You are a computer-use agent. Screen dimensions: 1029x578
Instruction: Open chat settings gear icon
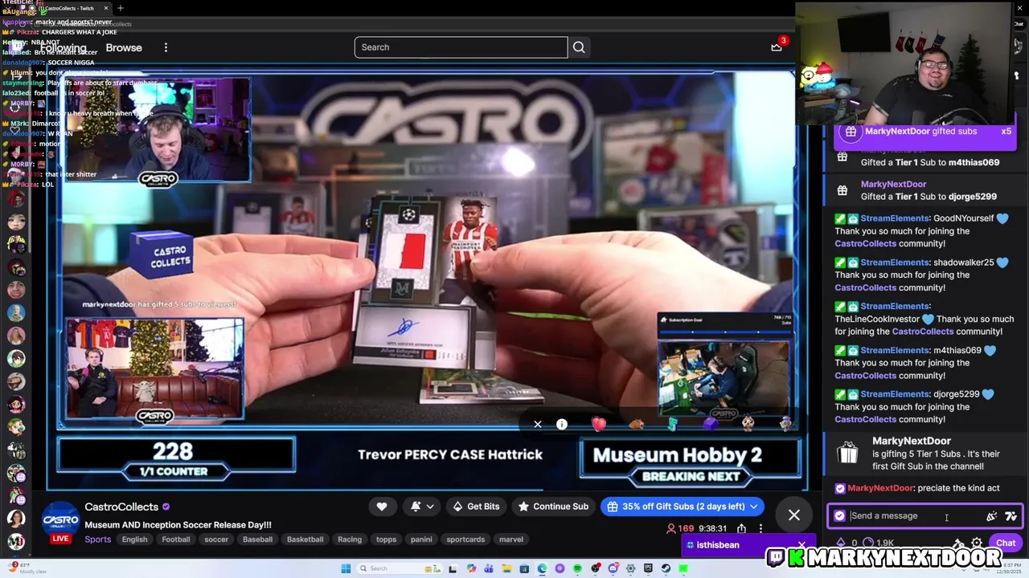(976, 543)
